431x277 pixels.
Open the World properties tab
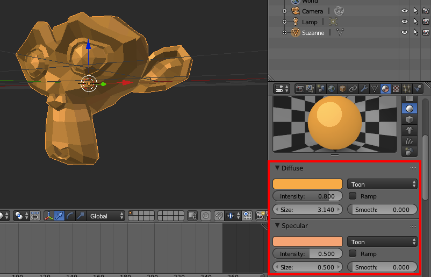(x=332, y=89)
